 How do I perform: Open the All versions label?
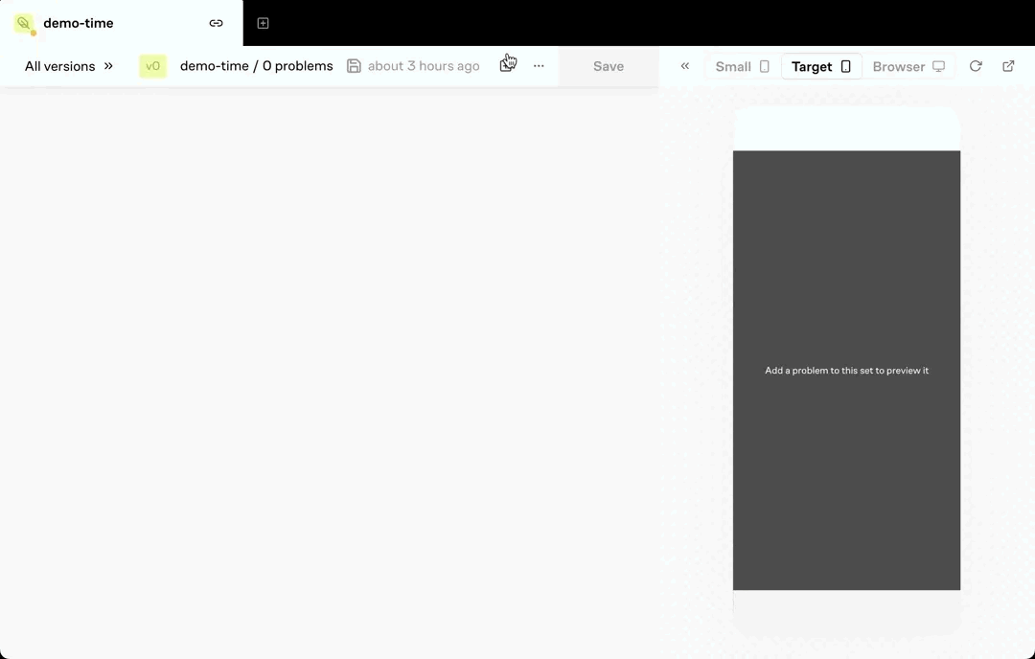pos(59,66)
